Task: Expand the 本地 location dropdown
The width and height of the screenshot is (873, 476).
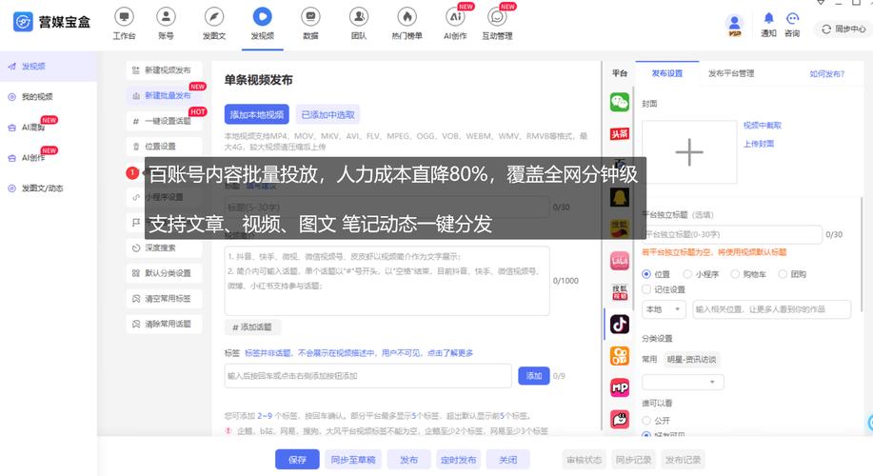Action: (x=664, y=309)
